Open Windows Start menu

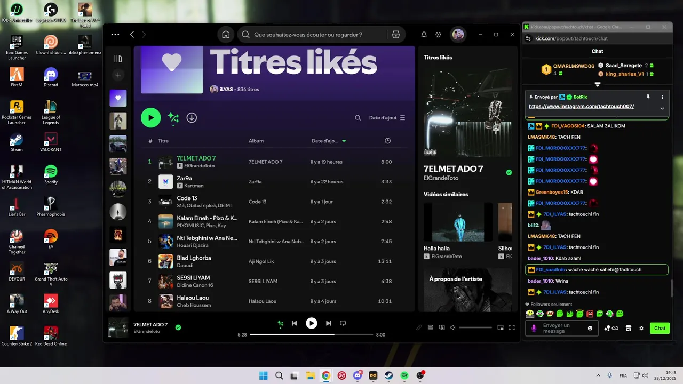[x=263, y=375]
